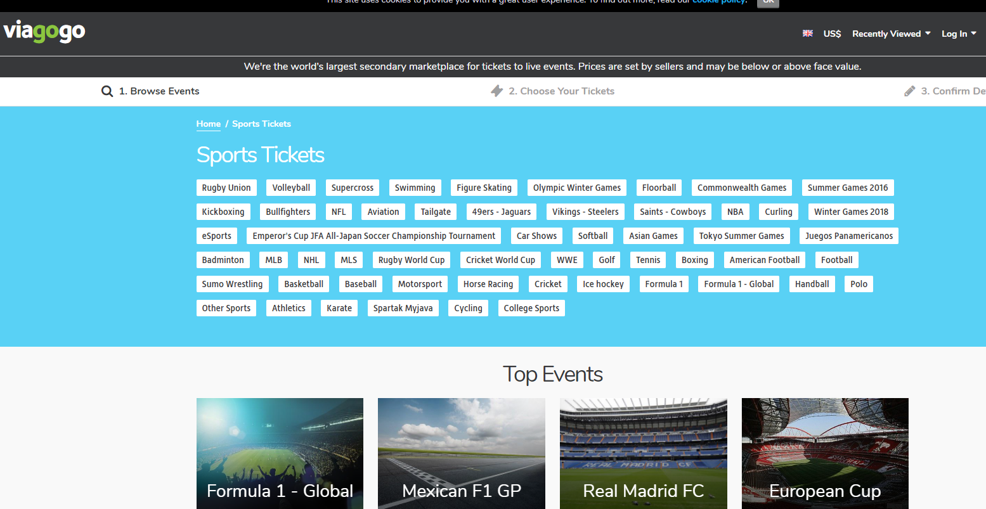
Task: Click the pencil icon beside Confirm Details
Action: pos(910,91)
